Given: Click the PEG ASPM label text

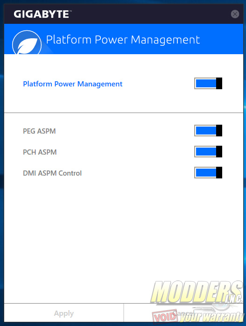Looking at the screenshot, I should [x=39, y=131].
